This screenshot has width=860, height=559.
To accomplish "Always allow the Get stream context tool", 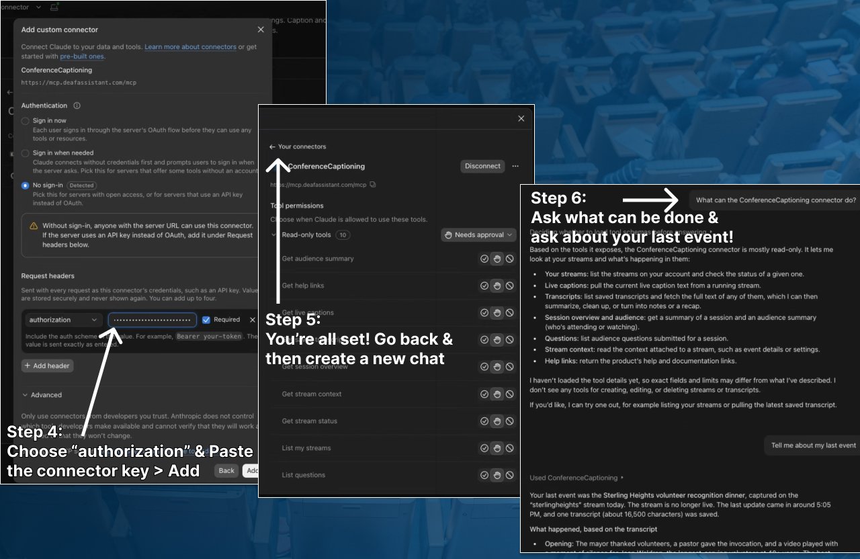I will [x=484, y=394].
